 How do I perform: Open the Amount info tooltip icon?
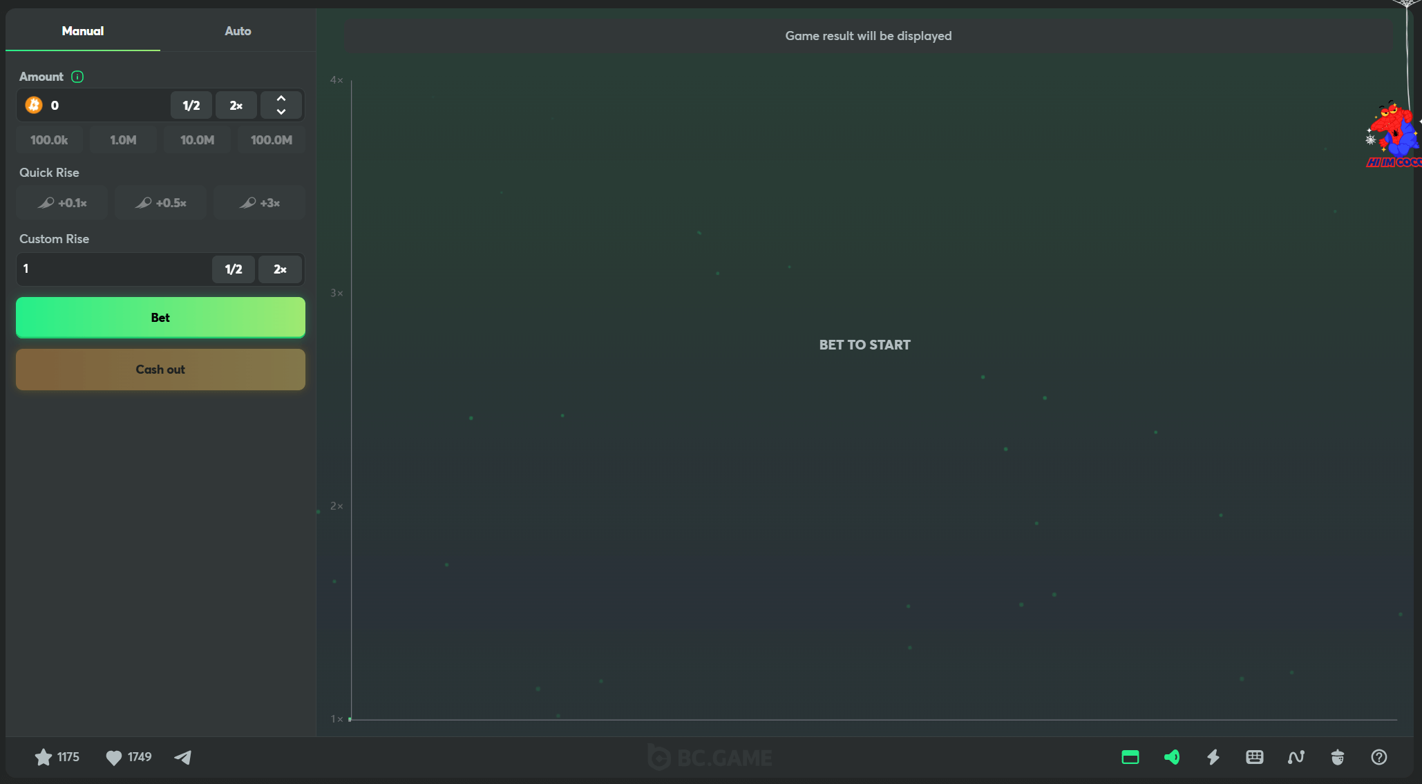point(77,77)
